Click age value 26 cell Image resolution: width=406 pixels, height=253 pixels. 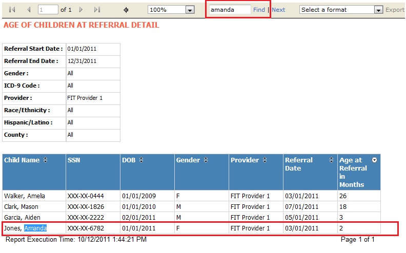click(x=359, y=196)
